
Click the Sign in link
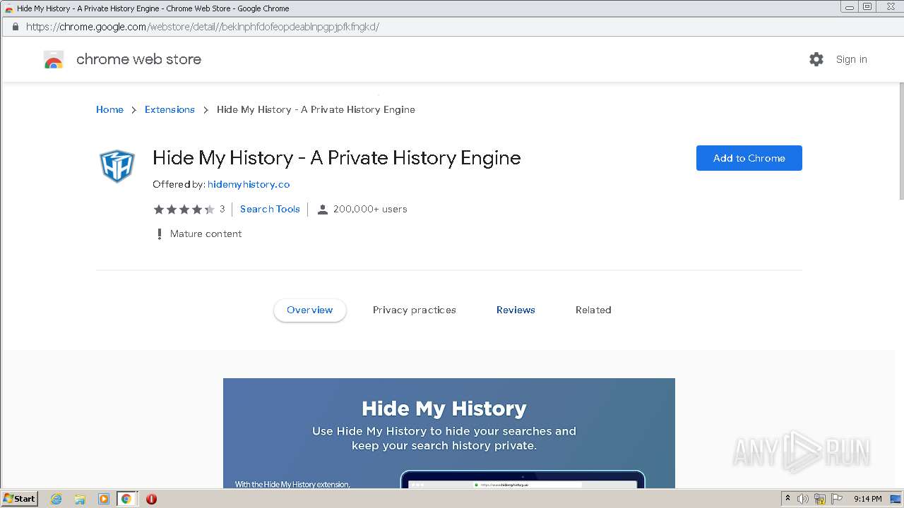point(852,59)
